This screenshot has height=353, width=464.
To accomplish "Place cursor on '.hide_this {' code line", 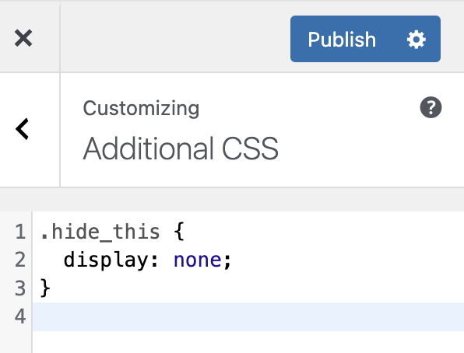I will (x=112, y=232).
